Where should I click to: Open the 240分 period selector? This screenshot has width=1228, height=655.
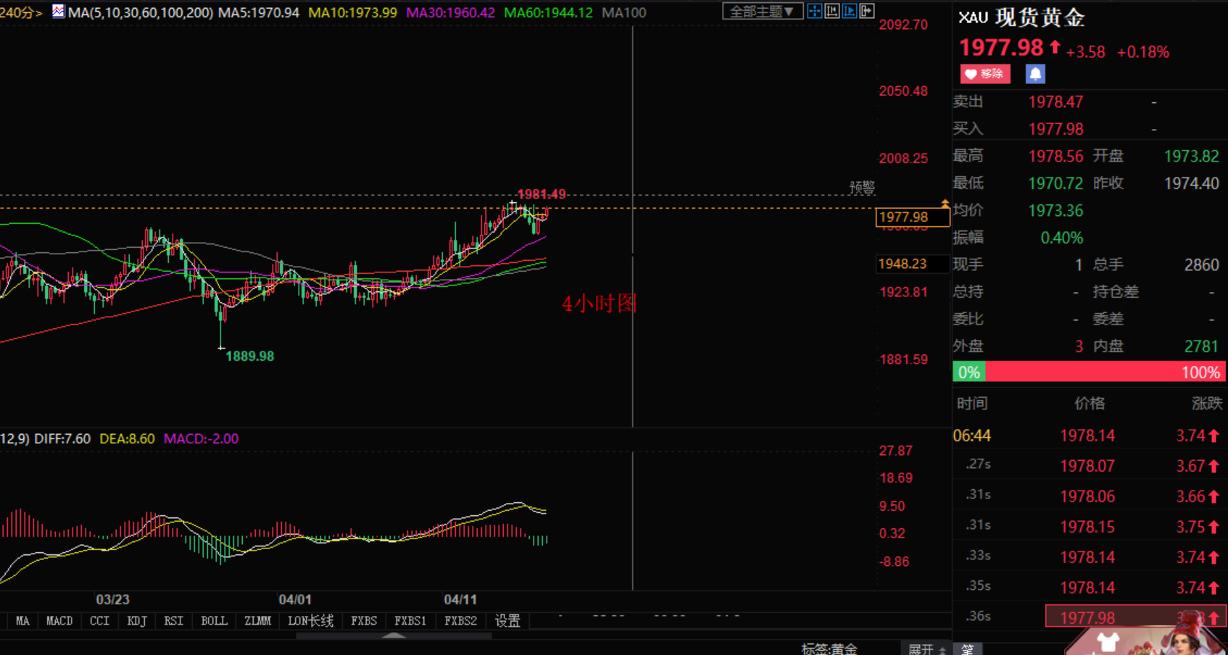tap(21, 12)
